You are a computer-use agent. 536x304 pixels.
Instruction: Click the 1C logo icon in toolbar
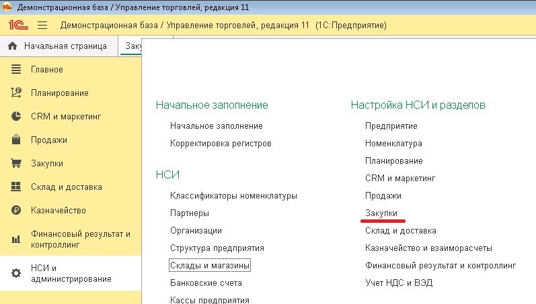point(17,26)
